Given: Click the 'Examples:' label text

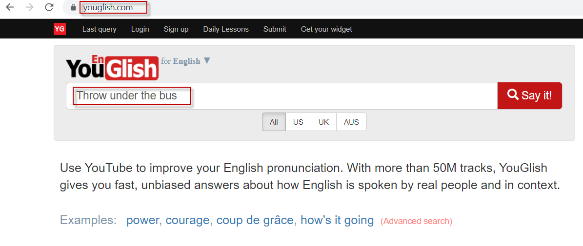Looking at the screenshot, I should click(x=88, y=220).
